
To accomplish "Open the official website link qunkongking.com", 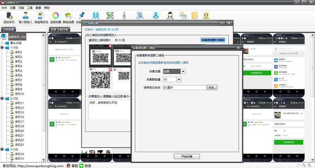I will (40, 166).
